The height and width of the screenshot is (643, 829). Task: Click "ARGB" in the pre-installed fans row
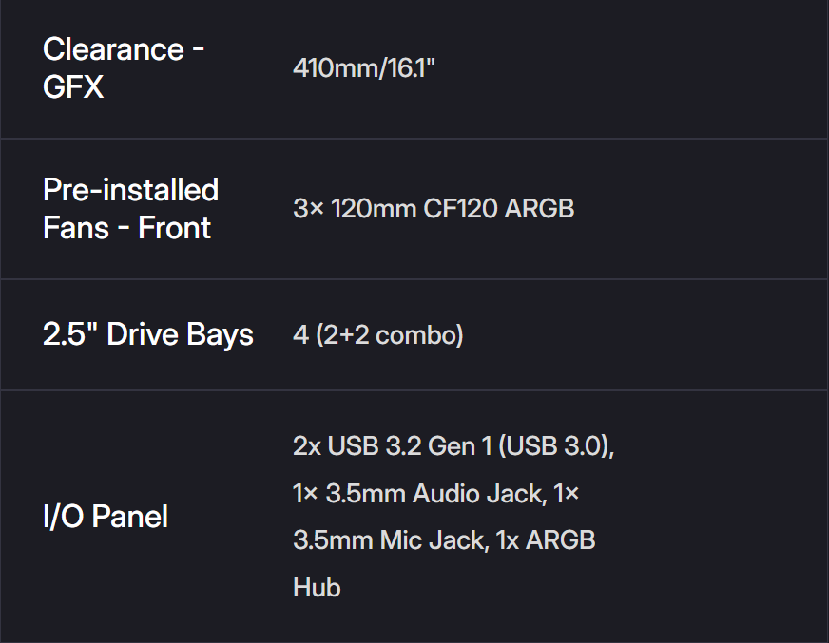(x=539, y=209)
